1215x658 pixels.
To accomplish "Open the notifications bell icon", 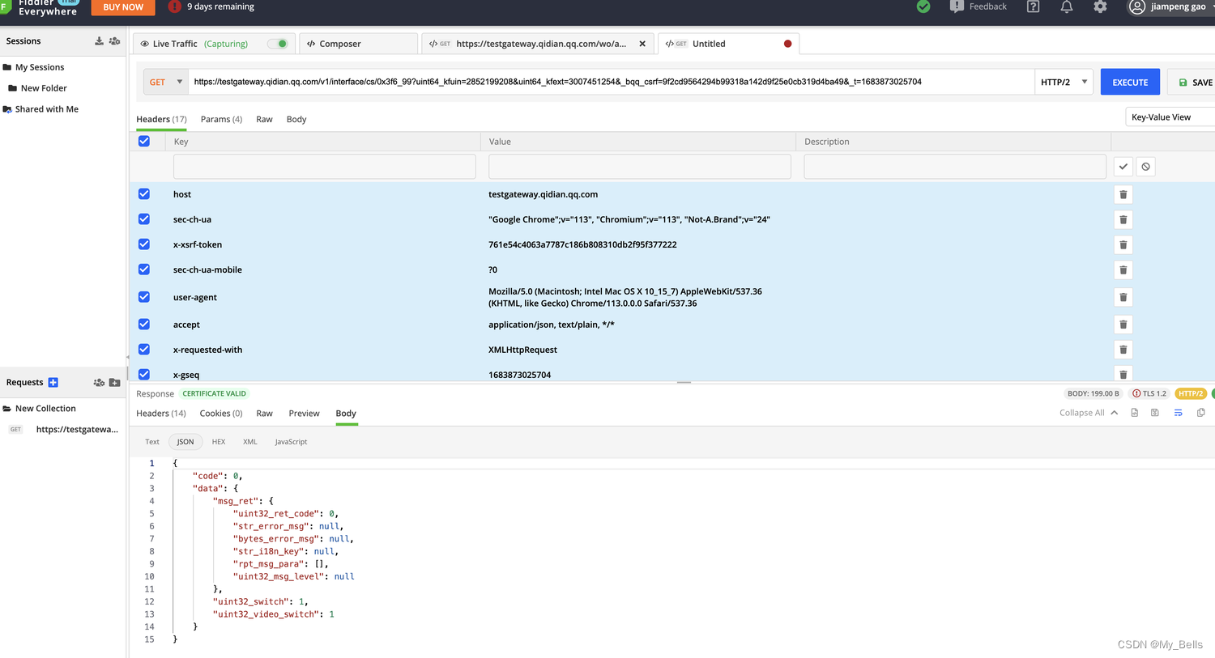I will (x=1067, y=6).
